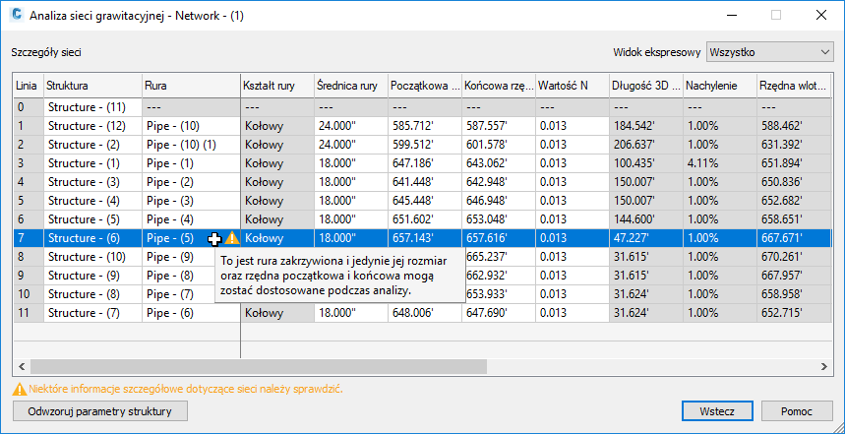
Task: Click the 646.948' end elevation cell
Action: (499, 201)
